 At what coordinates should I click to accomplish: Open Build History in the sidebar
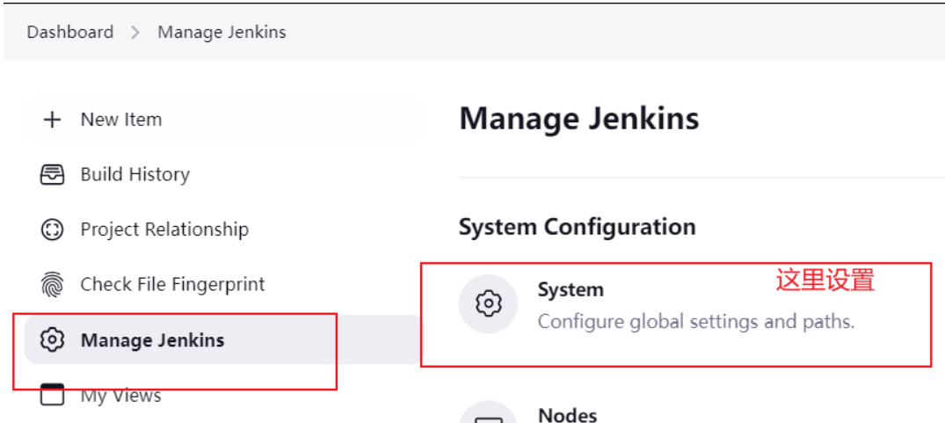pos(225,175)
